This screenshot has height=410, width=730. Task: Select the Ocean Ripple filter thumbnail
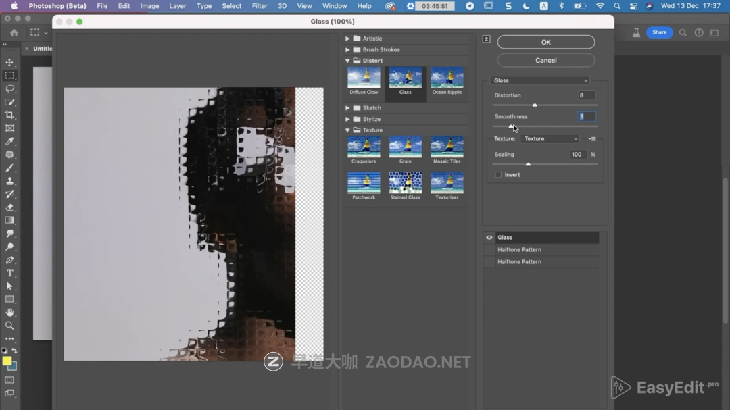coord(447,78)
